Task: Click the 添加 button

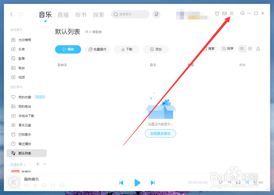Action: (x=156, y=49)
